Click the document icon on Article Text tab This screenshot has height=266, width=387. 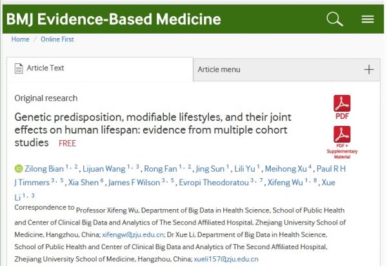click(19, 68)
